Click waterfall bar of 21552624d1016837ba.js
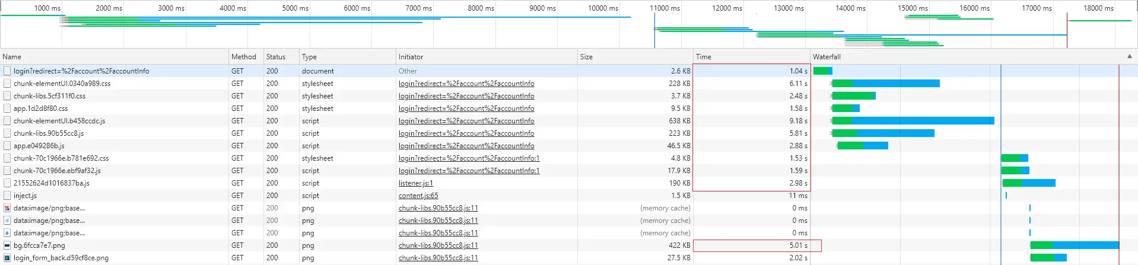This screenshot has width=1138, height=265. pos(1029,183)
